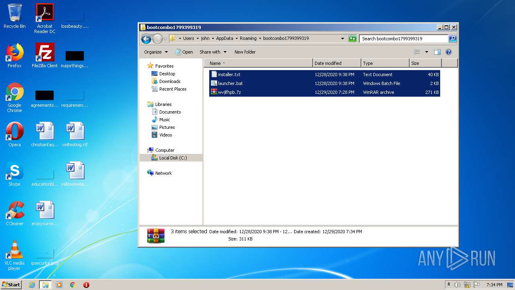Click the Roaming breadcrumb segment
The height and width of the screenshot is (290, 515).
tap(248, 39)
